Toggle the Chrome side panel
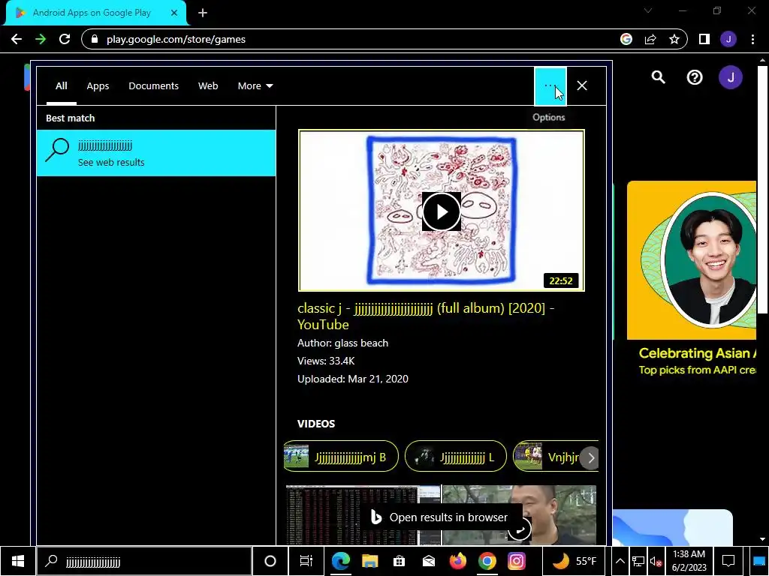 pos(704,39)
